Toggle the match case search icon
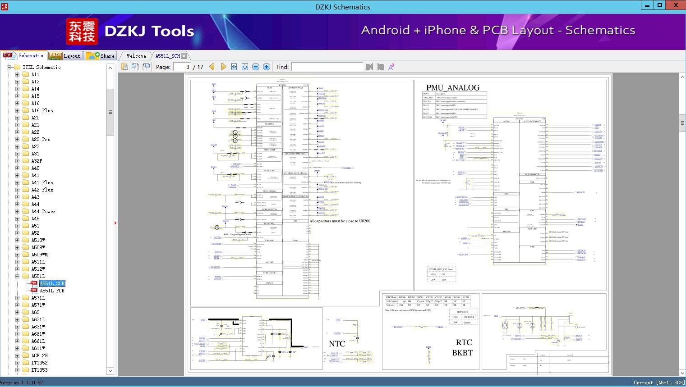 (x=391, y=67)
